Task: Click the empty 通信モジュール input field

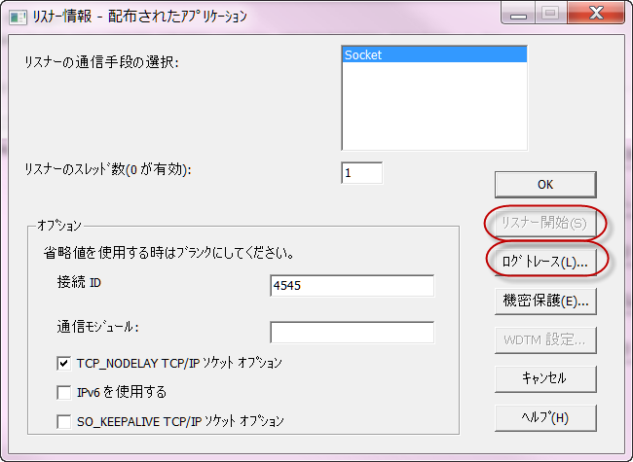Action: point(352,333)
